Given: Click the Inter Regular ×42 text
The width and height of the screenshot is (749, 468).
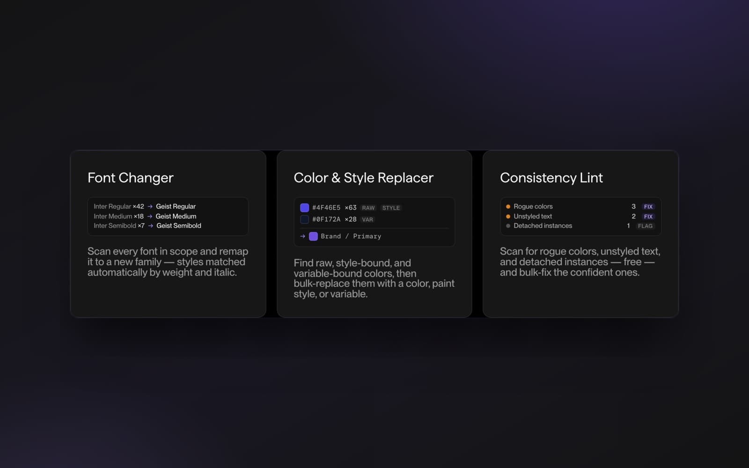Looking at the screenshot, I should point(119,206).
